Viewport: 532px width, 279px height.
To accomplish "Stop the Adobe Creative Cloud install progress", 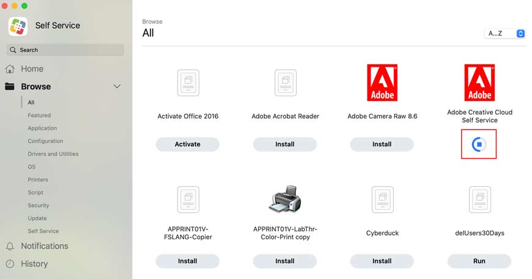I will pyautogui.click(x=479, y=144).
